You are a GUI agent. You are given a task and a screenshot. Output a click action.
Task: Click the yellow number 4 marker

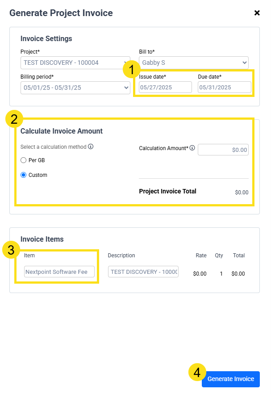pos(197,372)
